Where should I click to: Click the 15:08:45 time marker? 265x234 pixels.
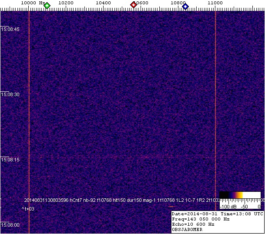pos(10,29)
